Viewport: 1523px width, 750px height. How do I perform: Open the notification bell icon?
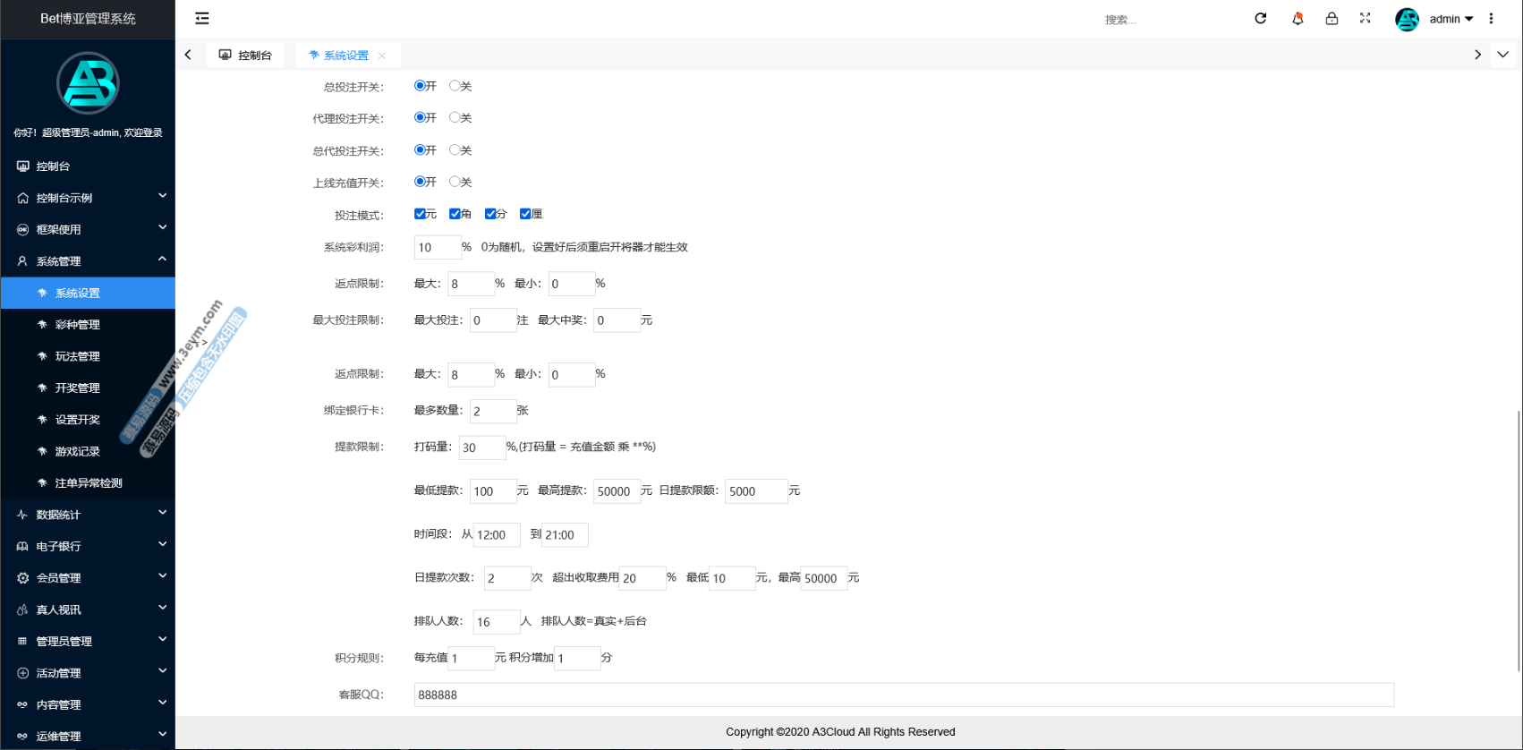pos(1297,19)
